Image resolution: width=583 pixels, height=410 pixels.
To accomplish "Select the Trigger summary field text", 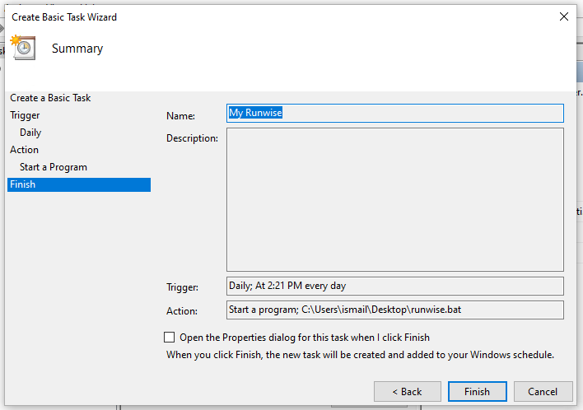I will (395, 286).
